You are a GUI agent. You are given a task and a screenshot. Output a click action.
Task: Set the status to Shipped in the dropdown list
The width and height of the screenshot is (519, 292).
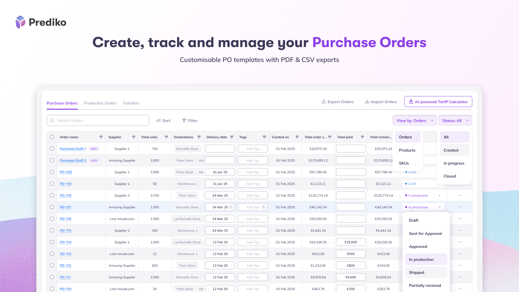(426, 273)
